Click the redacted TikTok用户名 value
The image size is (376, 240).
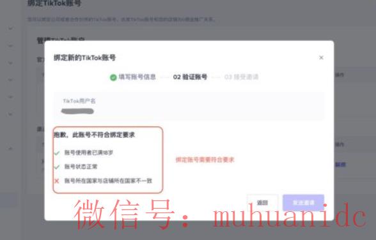(77, 111)
